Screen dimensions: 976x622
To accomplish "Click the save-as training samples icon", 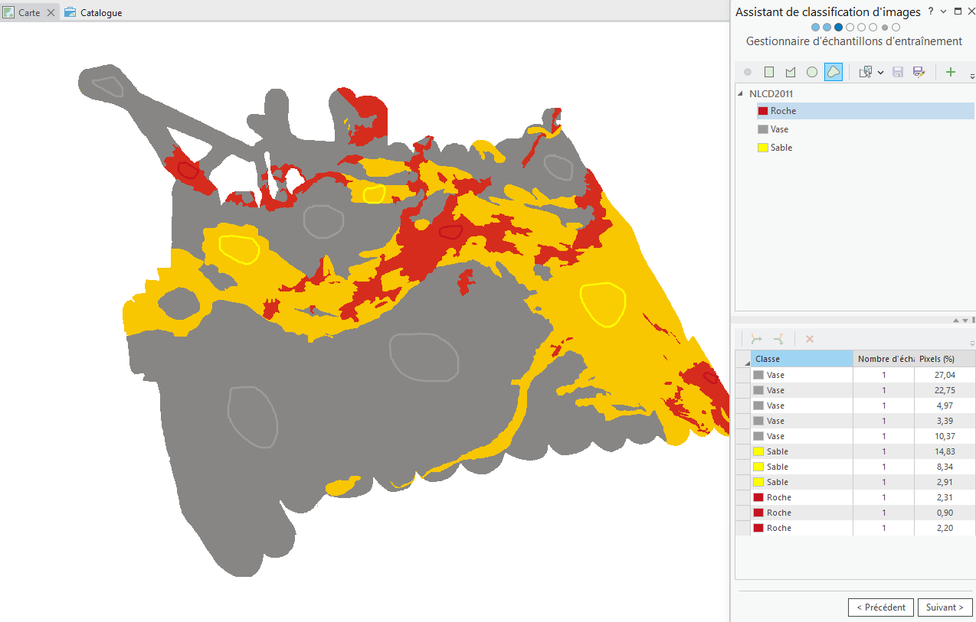I will pos(919,72).
